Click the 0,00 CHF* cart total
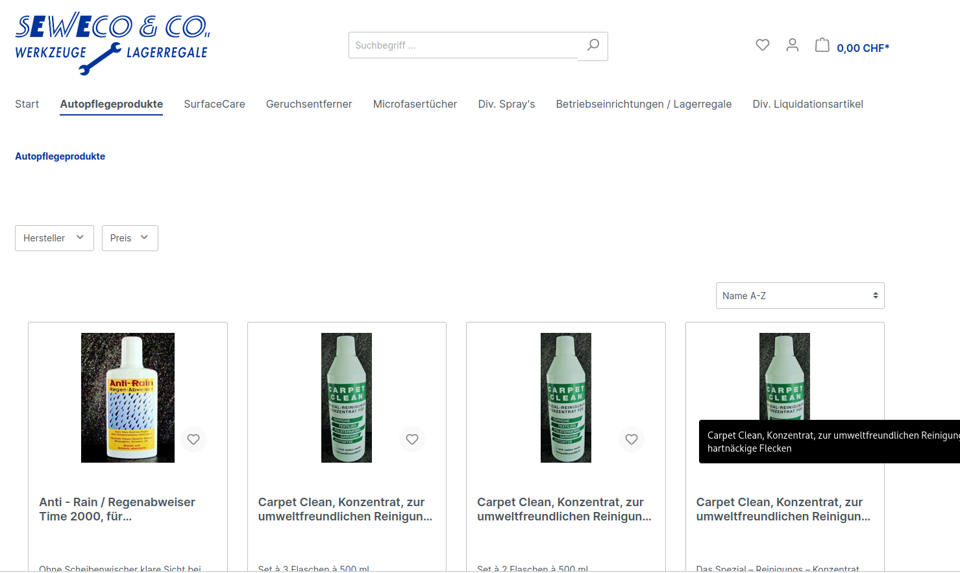This screenshot has width=960, height=573. point(863,48)
